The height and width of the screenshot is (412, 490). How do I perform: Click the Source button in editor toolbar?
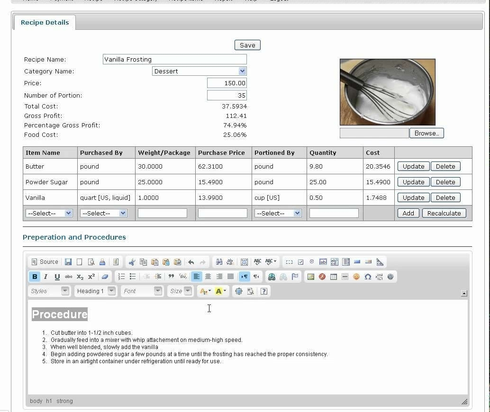45,262
